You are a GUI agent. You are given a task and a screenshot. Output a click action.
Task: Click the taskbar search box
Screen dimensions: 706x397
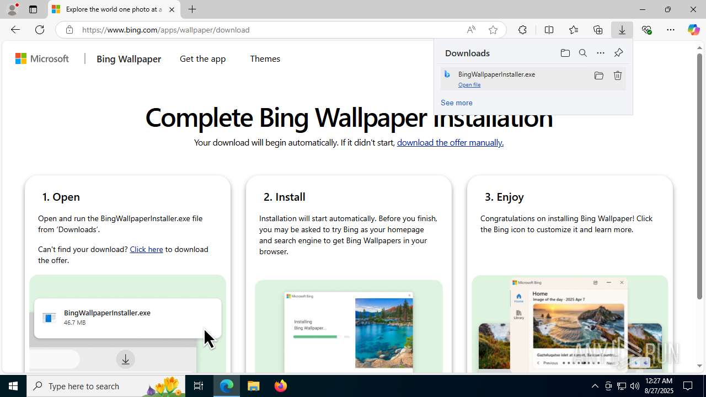pyautogui.click(x=106, y=386)
